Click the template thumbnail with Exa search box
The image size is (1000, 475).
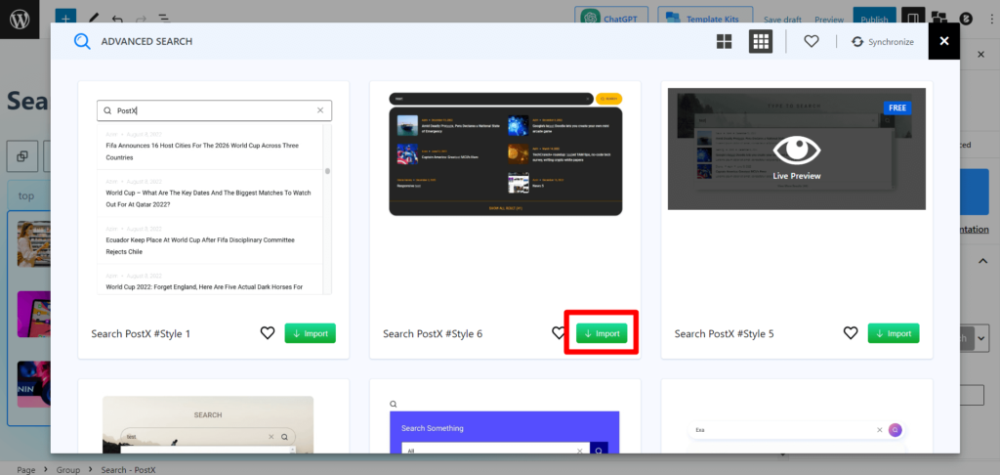[x=797, y=430]
